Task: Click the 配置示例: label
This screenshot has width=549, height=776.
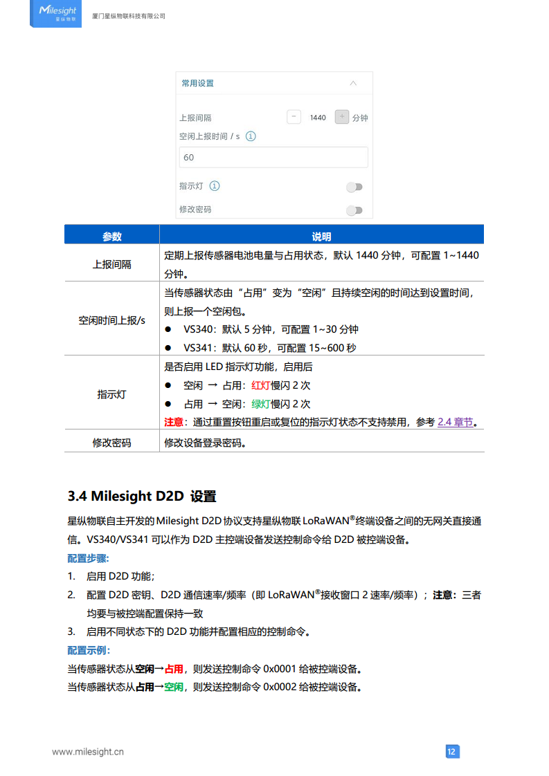Action: [x=89, y=650]
